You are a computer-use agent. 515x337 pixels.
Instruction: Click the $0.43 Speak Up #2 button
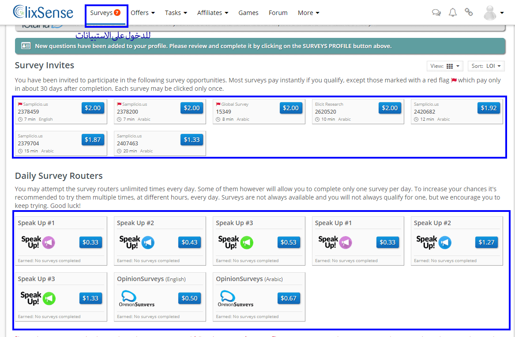[189, 242]
